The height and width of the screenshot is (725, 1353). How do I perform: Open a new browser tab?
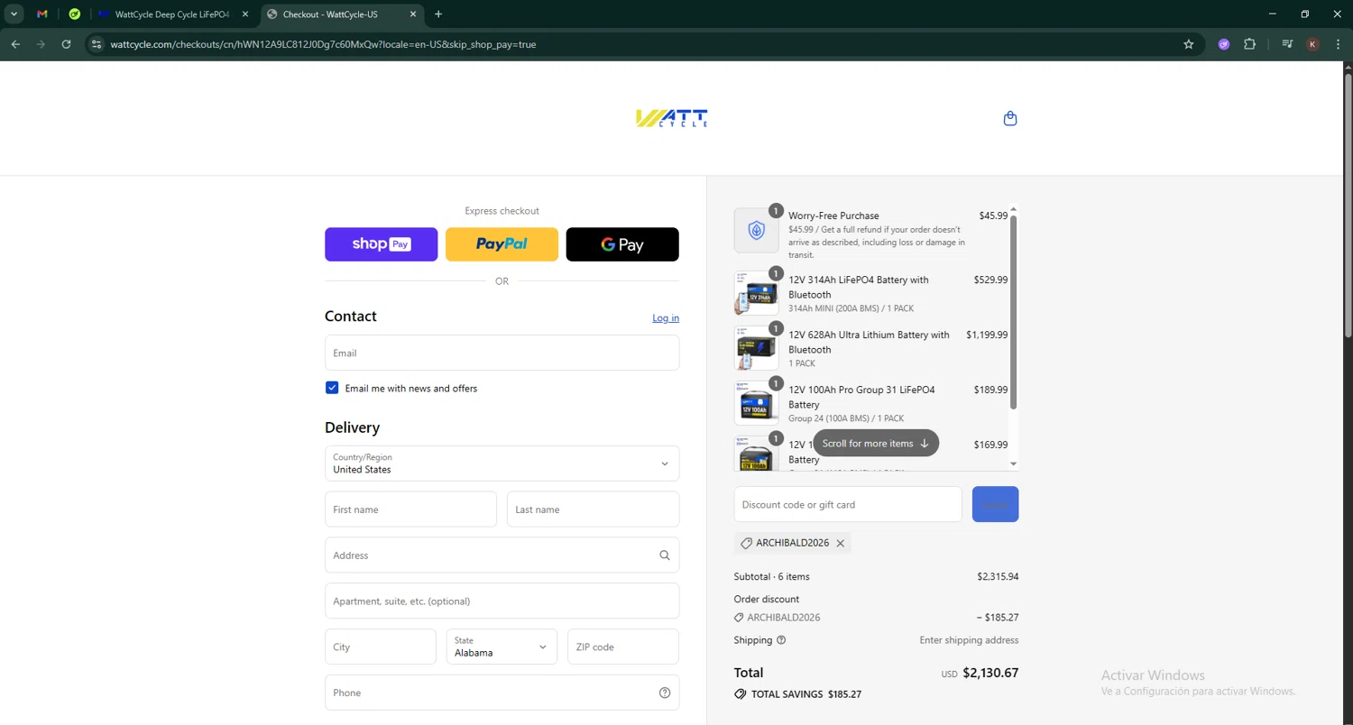[438, 14]
